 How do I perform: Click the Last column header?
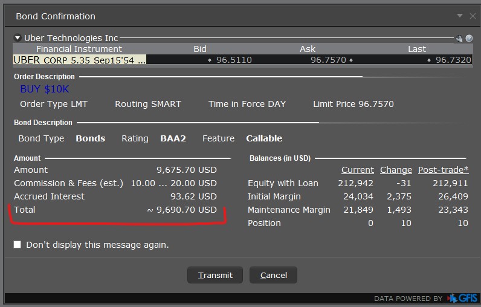click(417, 49)
